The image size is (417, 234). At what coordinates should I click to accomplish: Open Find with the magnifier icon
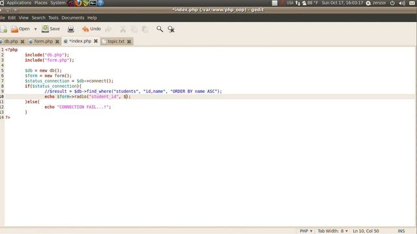tap(160, 29)
